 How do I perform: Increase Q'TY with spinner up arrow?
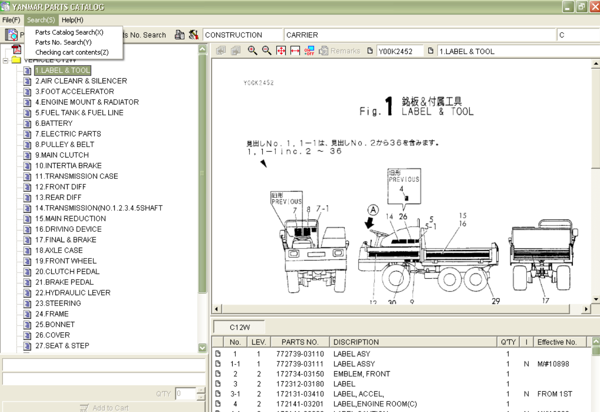(x=201, y=390)
